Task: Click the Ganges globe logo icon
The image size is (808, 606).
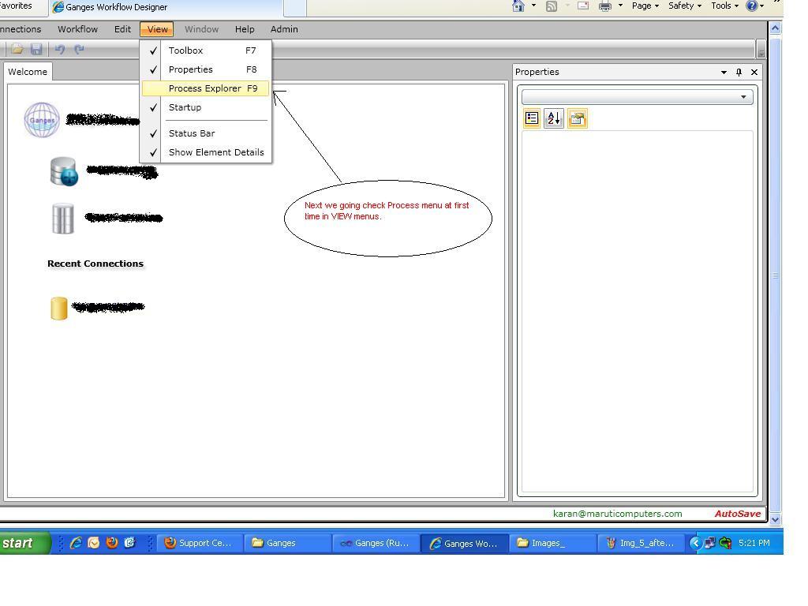Action: coord(42,120)
